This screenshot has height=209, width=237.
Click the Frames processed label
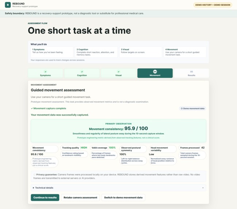point(190,148)
